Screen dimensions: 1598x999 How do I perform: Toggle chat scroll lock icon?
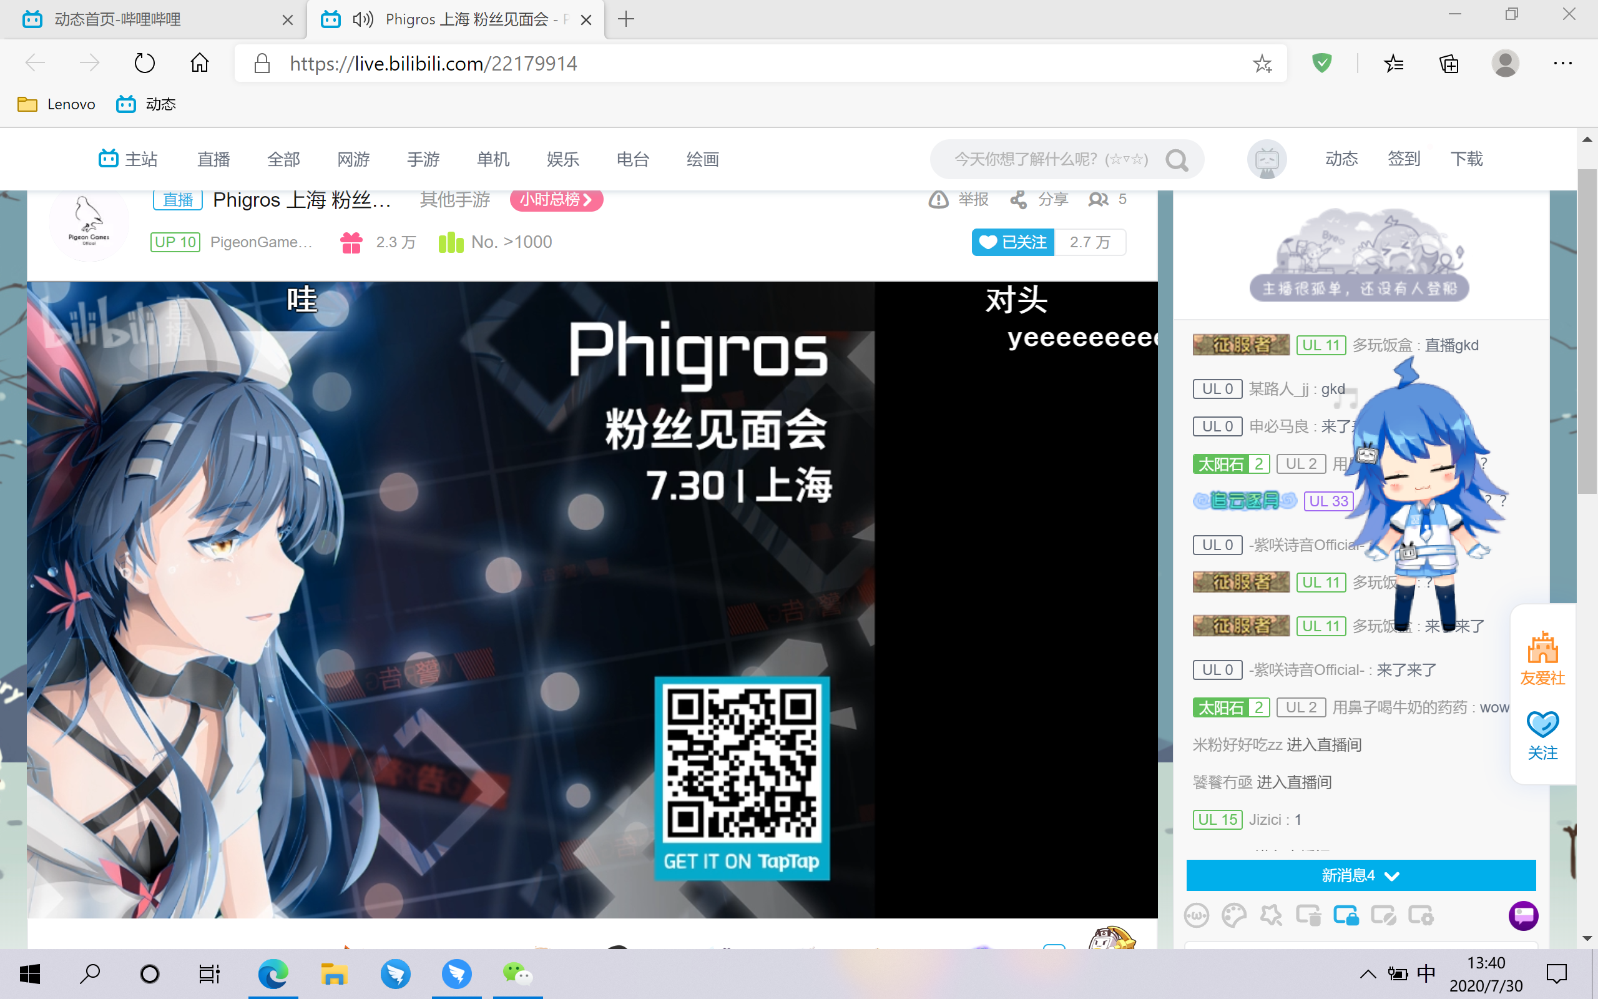pos(1346,916)
